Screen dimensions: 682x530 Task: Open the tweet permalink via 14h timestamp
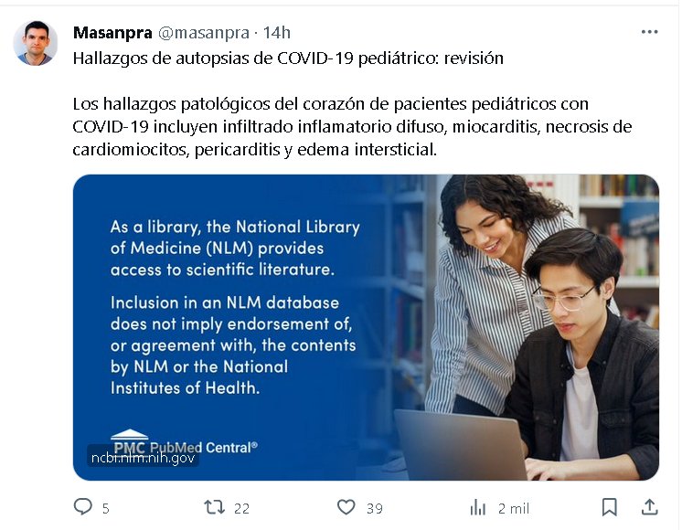[x=277, y=33]
